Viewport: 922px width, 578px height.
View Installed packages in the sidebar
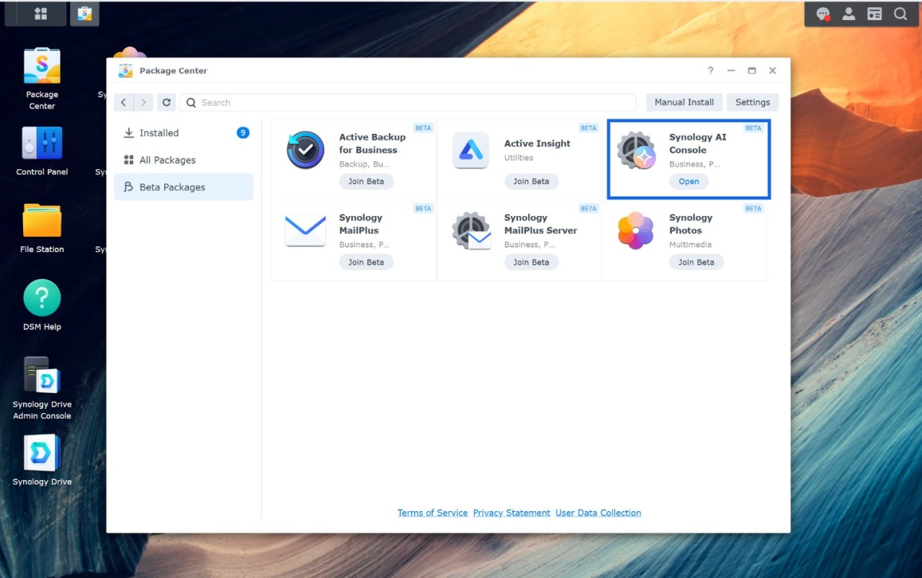(160, 132)
